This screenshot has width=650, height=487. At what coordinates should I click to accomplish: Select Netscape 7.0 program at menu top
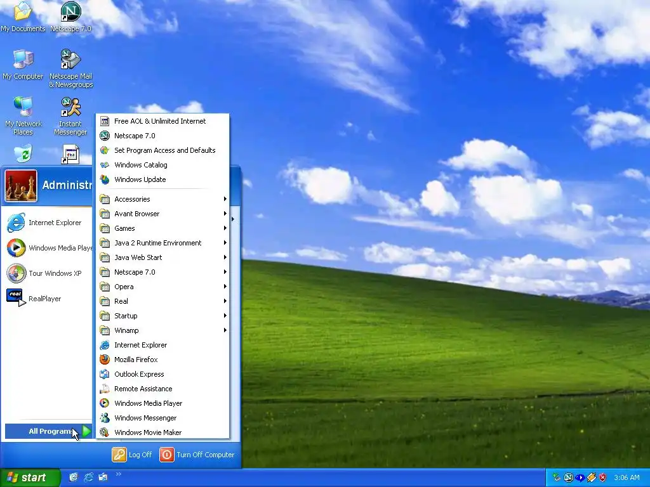pyautogui.click(x=163, y=136)
